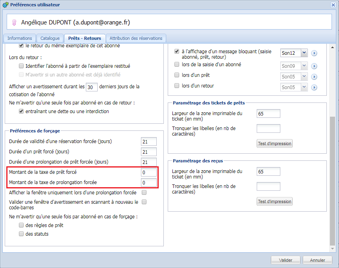Play sound preview for subscriber entry row
The height and width of the screenshot is (268, 339).
[x=314, y=66]
